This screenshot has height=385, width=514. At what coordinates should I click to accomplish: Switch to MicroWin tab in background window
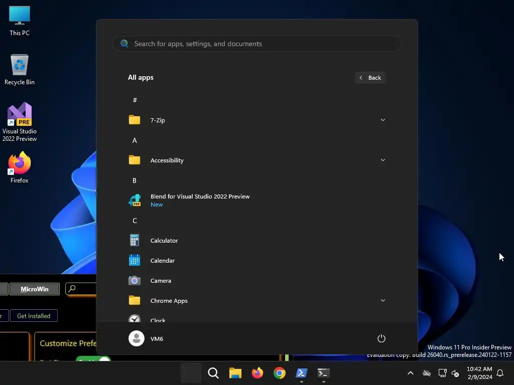35,289
